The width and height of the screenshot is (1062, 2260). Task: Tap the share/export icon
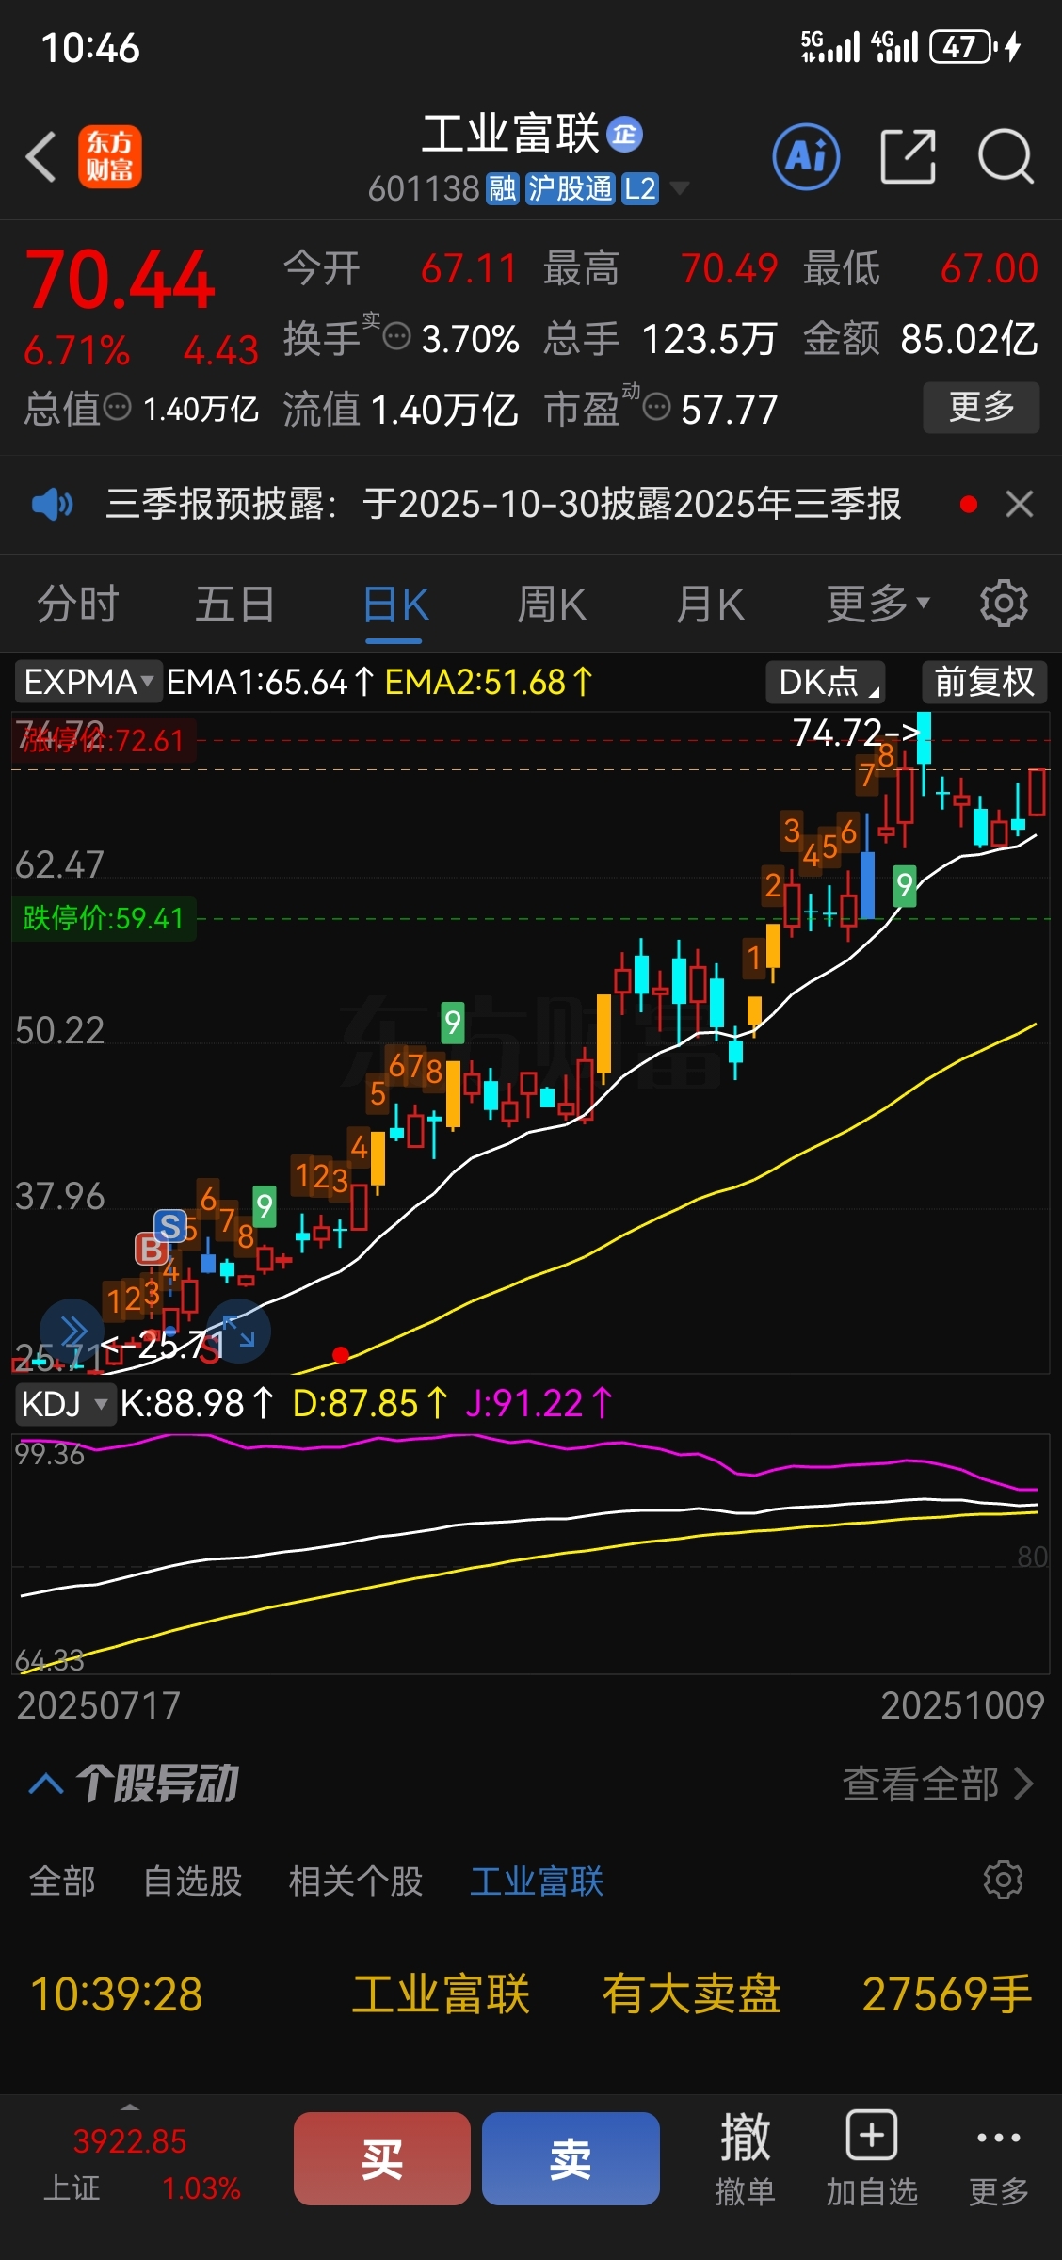(x=908, y=156)
